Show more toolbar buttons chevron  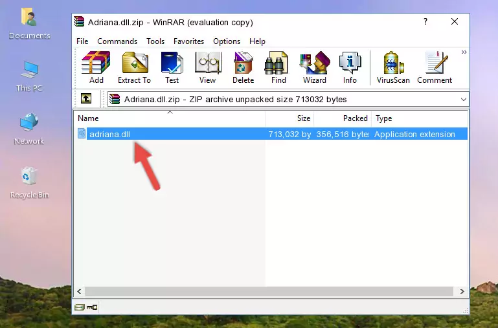coord(464,52)
